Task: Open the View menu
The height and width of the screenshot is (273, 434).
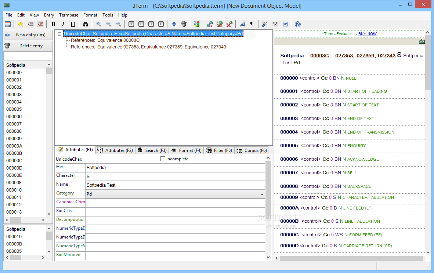Action: (x=34, y=15)
